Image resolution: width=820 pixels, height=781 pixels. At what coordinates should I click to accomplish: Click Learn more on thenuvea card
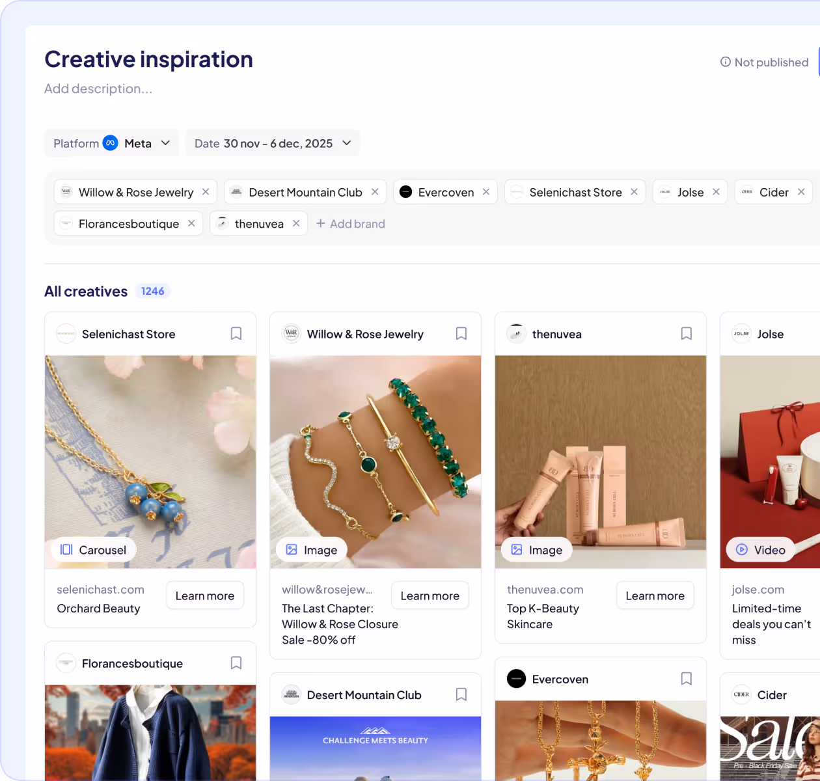[655, 596]
